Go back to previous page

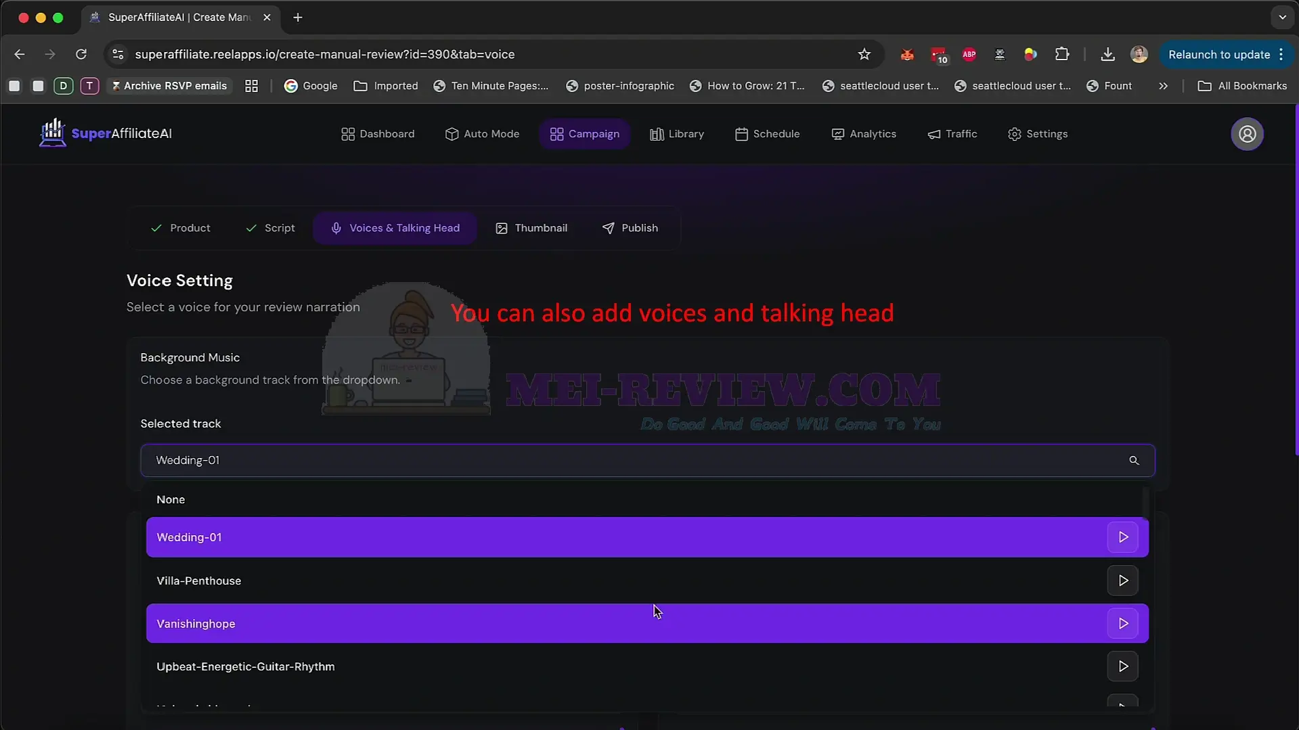20,54
